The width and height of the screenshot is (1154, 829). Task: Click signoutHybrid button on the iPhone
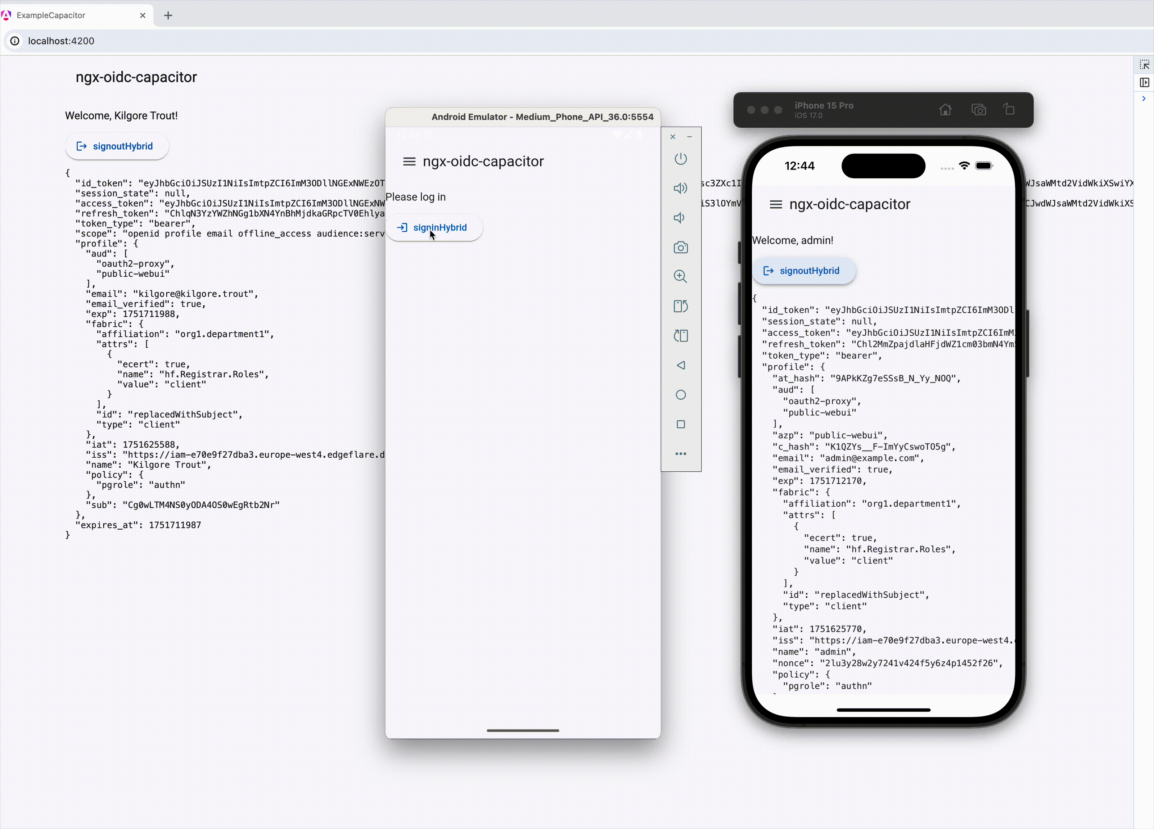click(x=803, y=271)
